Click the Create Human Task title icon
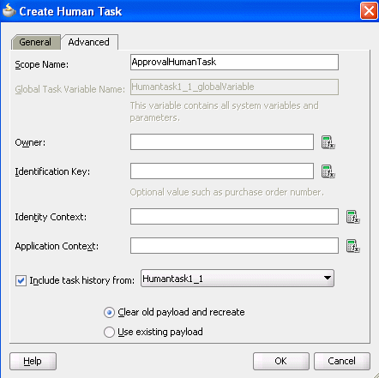The height and width of the screenshot is (378, 379). 9,11
